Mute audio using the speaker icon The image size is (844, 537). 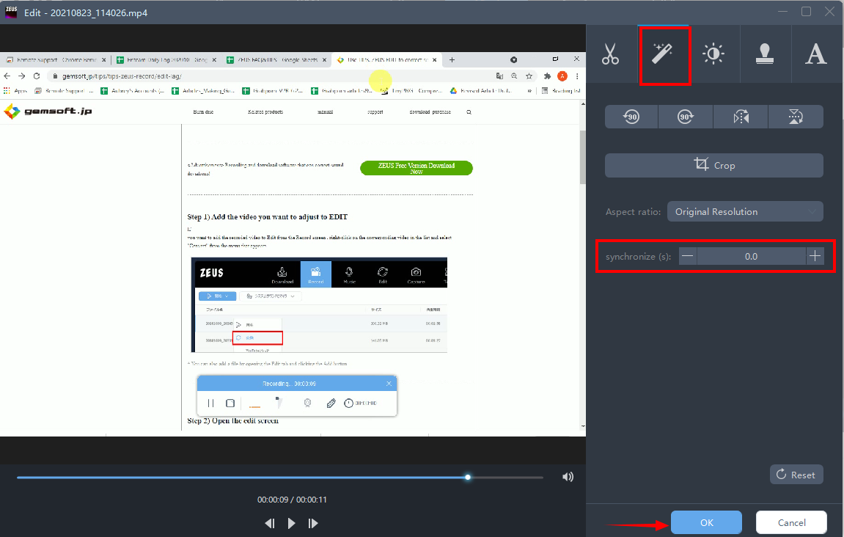click(x=568, y=477)
